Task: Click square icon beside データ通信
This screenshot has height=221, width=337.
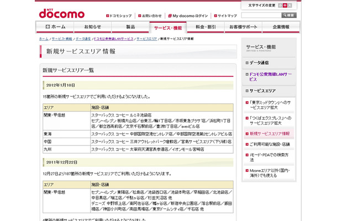Action: pyautogui.click(x=247, y=63)
